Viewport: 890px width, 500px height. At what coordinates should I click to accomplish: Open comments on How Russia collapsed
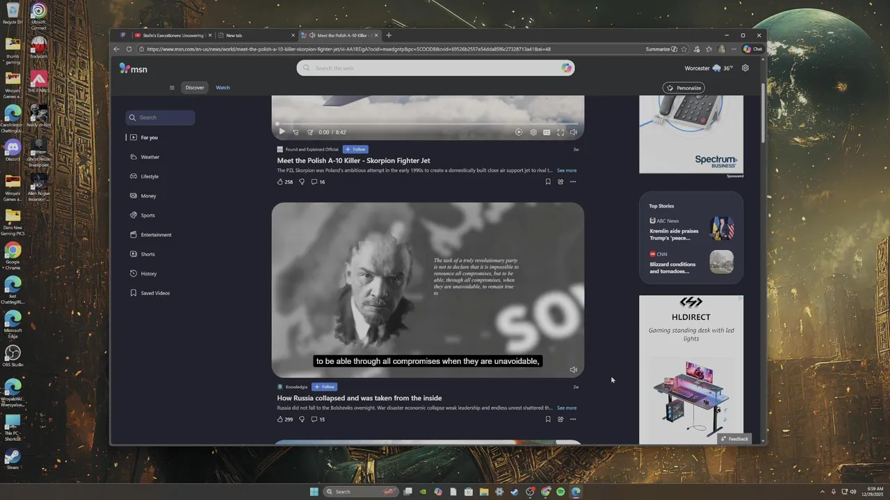pos(318,419)
